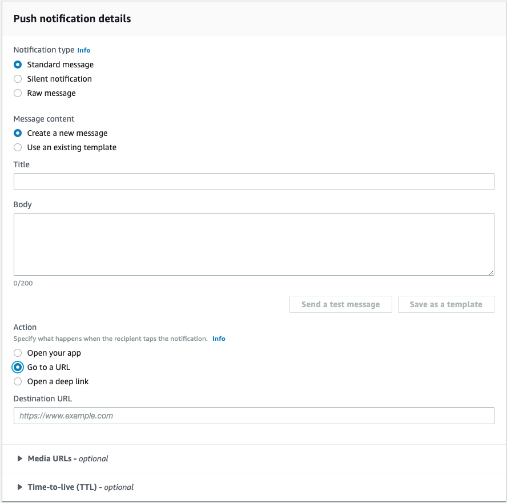Screen dimensions: 507x503
Task: Select Raw message notification type
Action: tap(18, 93)
